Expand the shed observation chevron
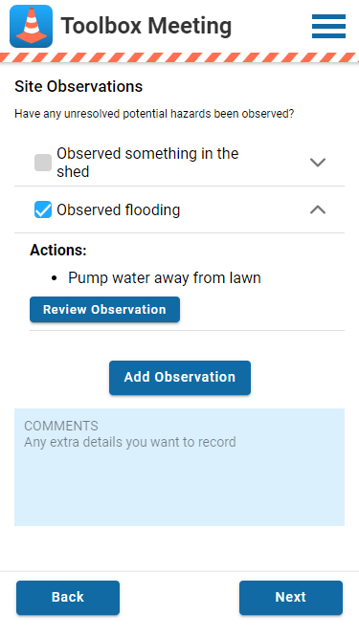The width and height of the screenshot is (359, 638). [x=318, y=163]
